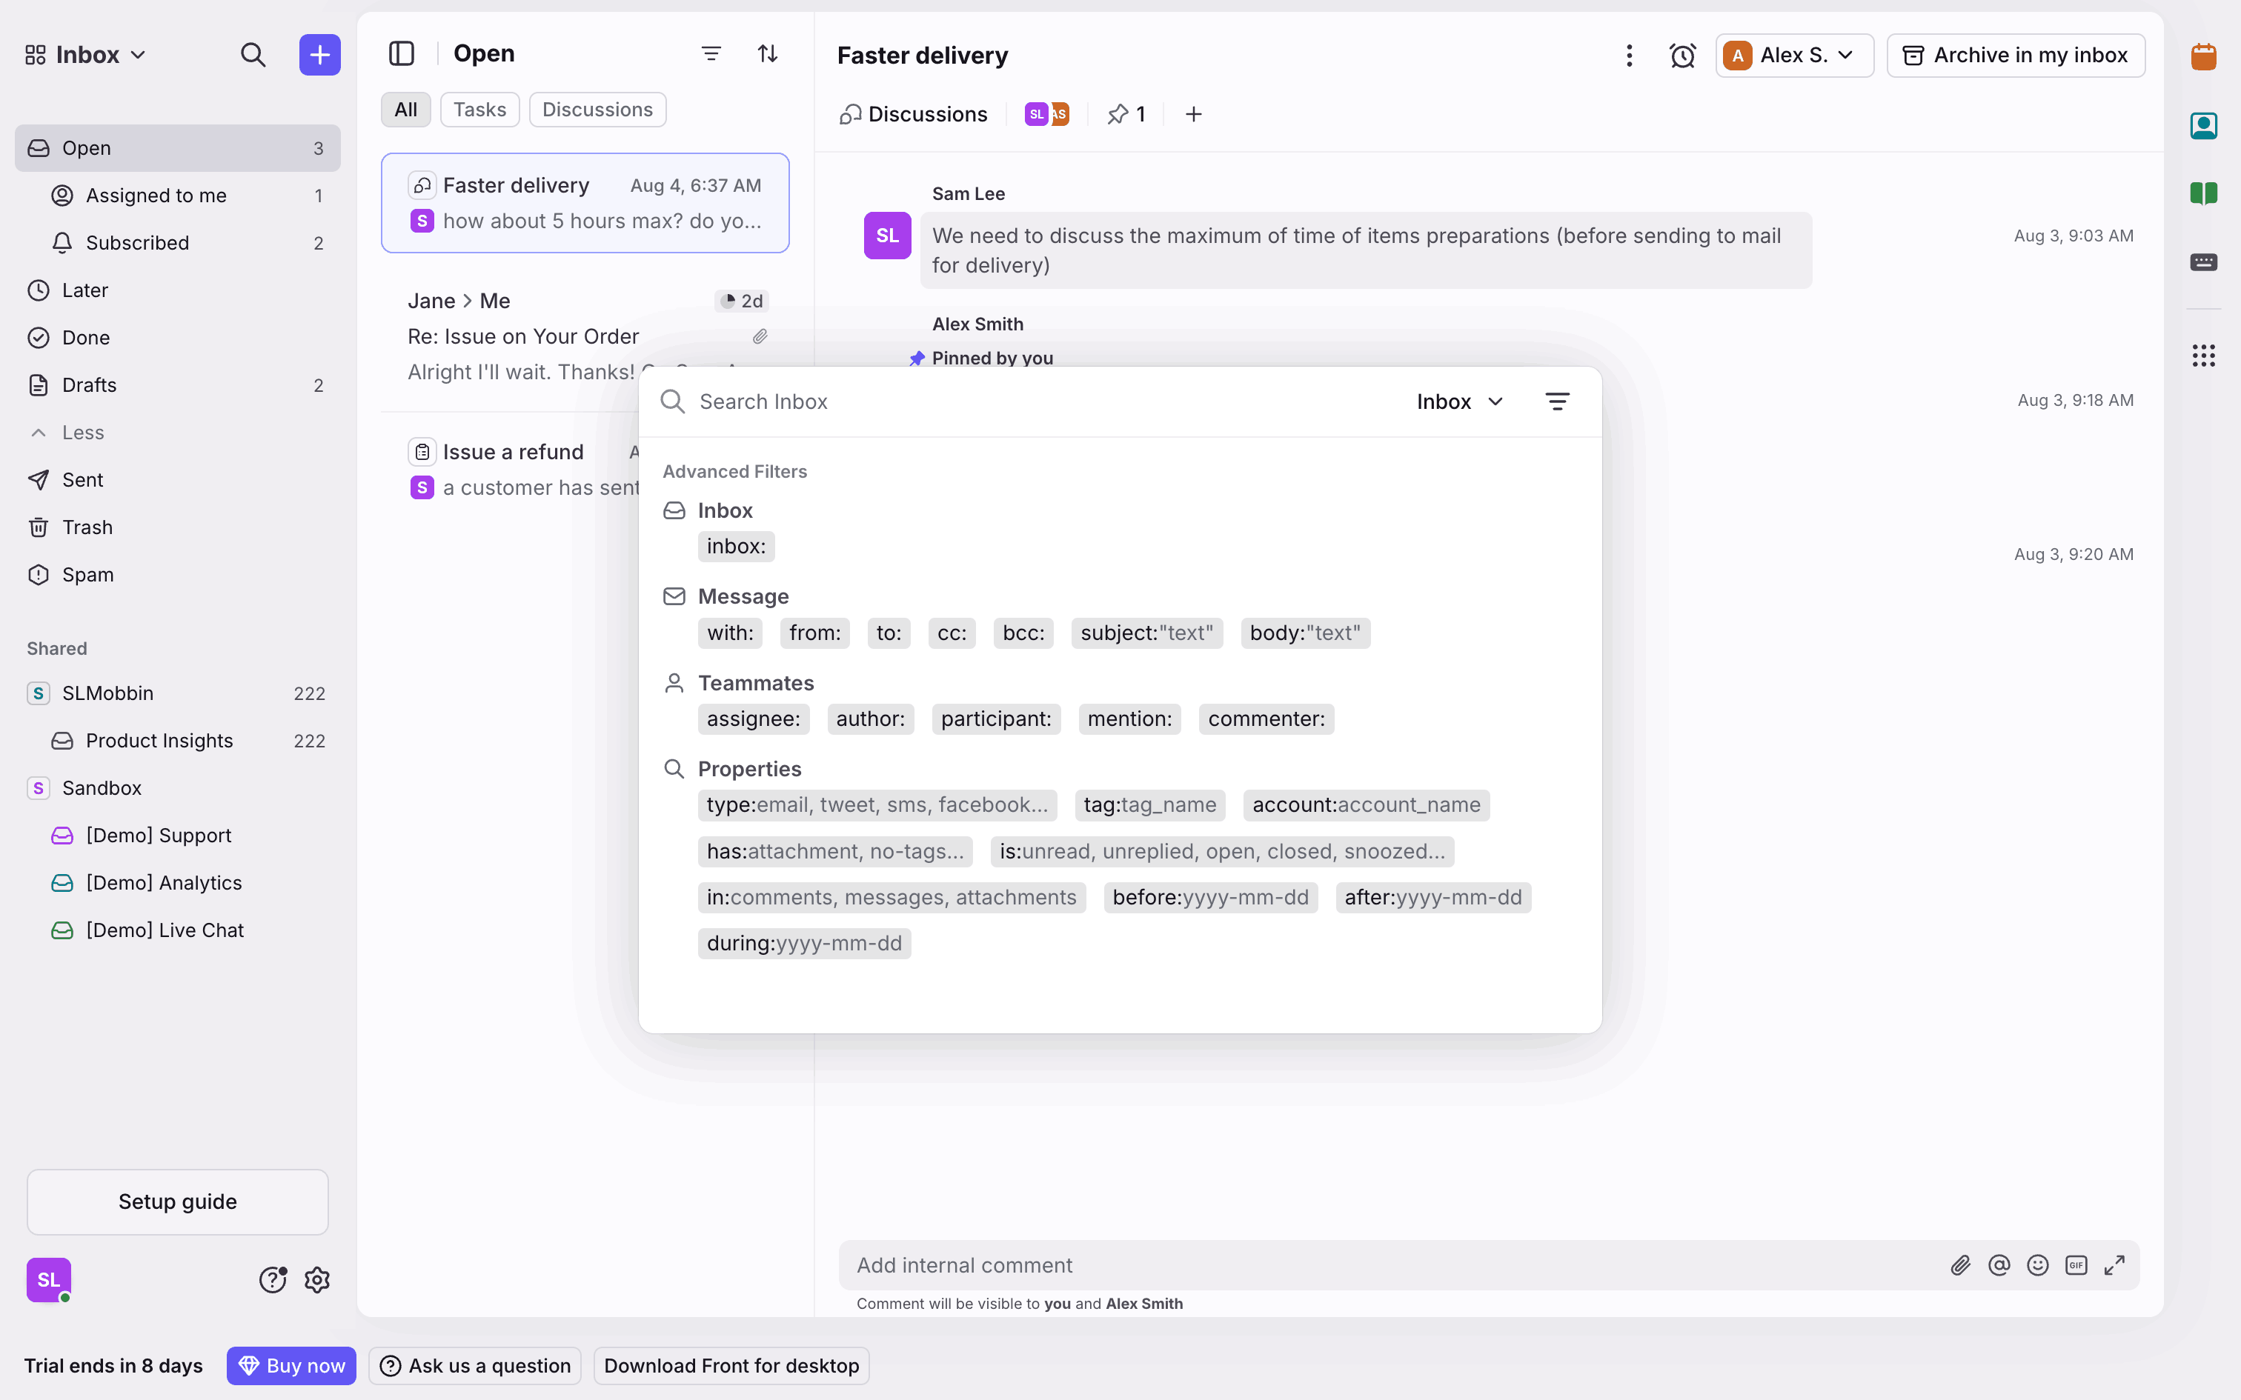Select the Discussions filter chip
2241x1400 pixels.
pyautogui.click(x=597, y=110)
